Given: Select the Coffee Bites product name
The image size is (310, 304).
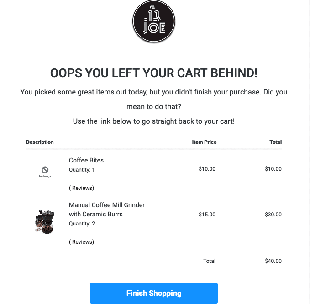Looking at the screenshot, I should (86, 160).
